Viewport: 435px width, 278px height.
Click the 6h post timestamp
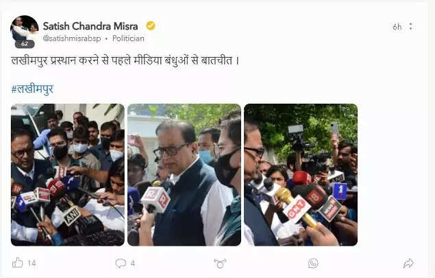(397, 27)
